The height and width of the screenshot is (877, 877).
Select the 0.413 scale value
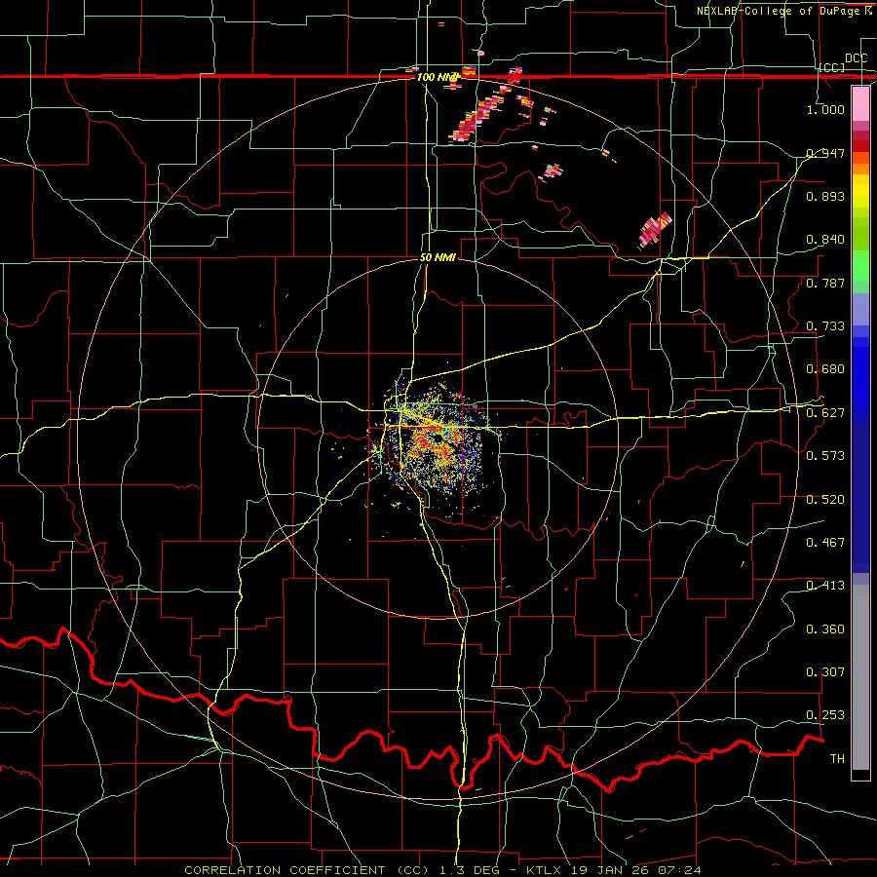coord(825,586)
